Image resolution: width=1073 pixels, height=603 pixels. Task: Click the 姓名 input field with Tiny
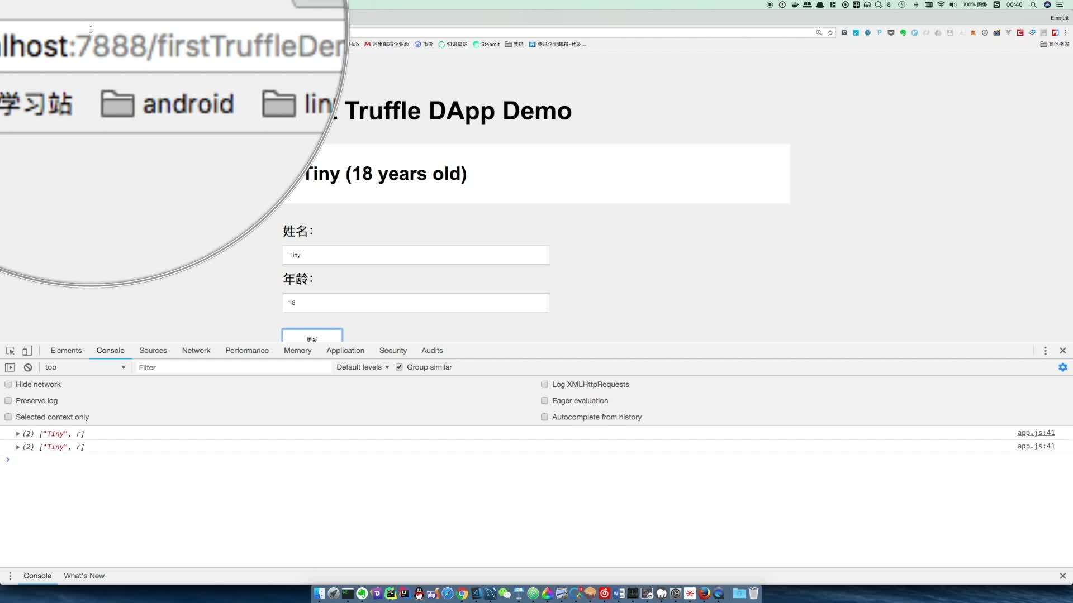416,255
